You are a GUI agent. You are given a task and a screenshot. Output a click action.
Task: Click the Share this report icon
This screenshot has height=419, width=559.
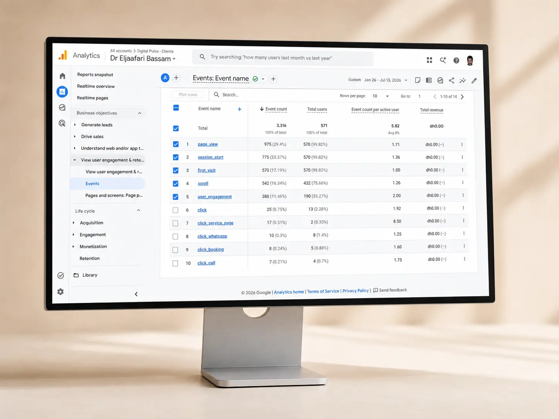tap(451, 80)
